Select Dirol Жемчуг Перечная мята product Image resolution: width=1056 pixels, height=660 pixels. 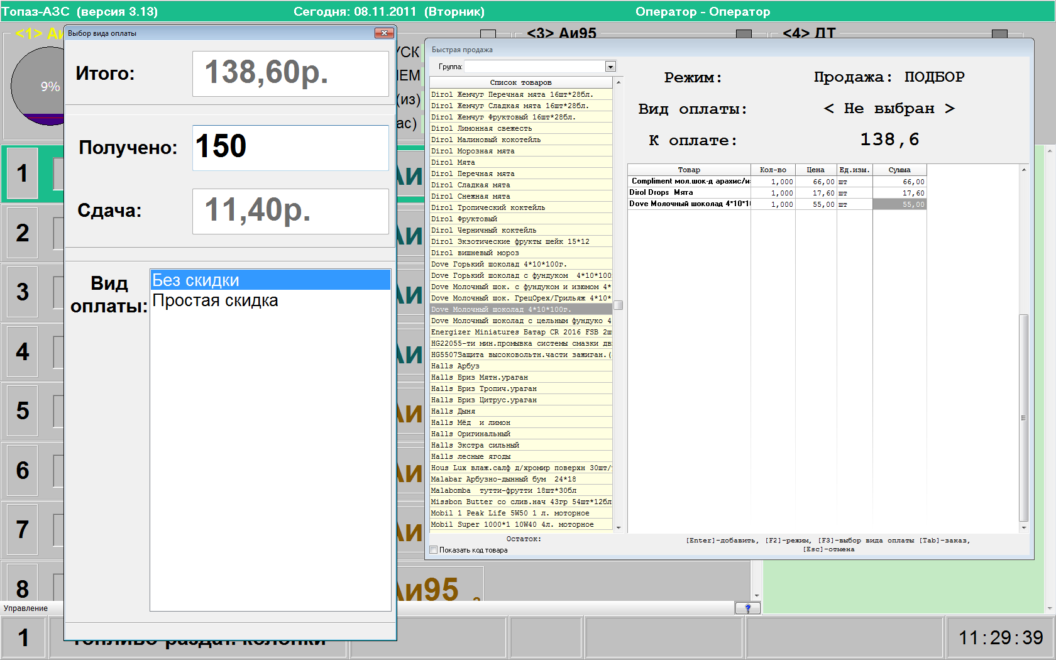coord(521,94)
